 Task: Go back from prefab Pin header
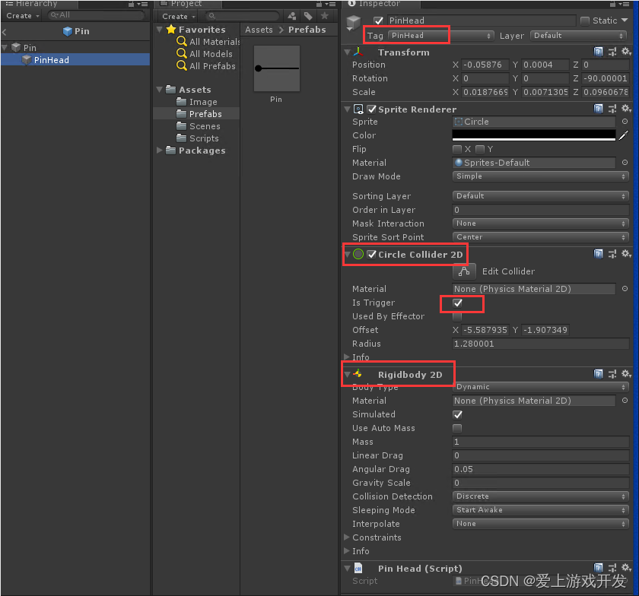click(4, 32)
